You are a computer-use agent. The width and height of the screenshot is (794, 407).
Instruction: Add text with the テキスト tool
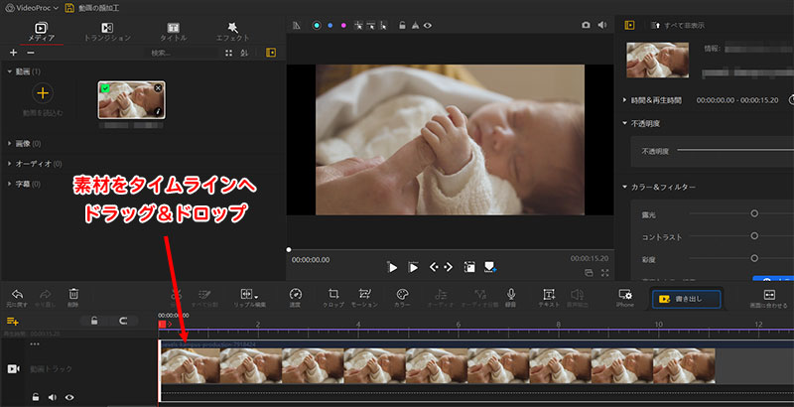coord(549,297)
